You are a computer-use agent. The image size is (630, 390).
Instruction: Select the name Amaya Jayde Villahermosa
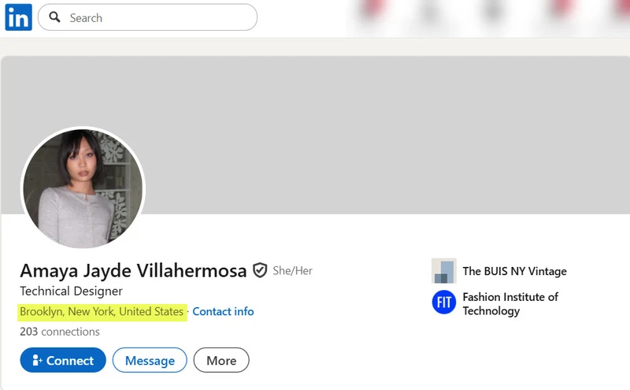tap(133, 270)
